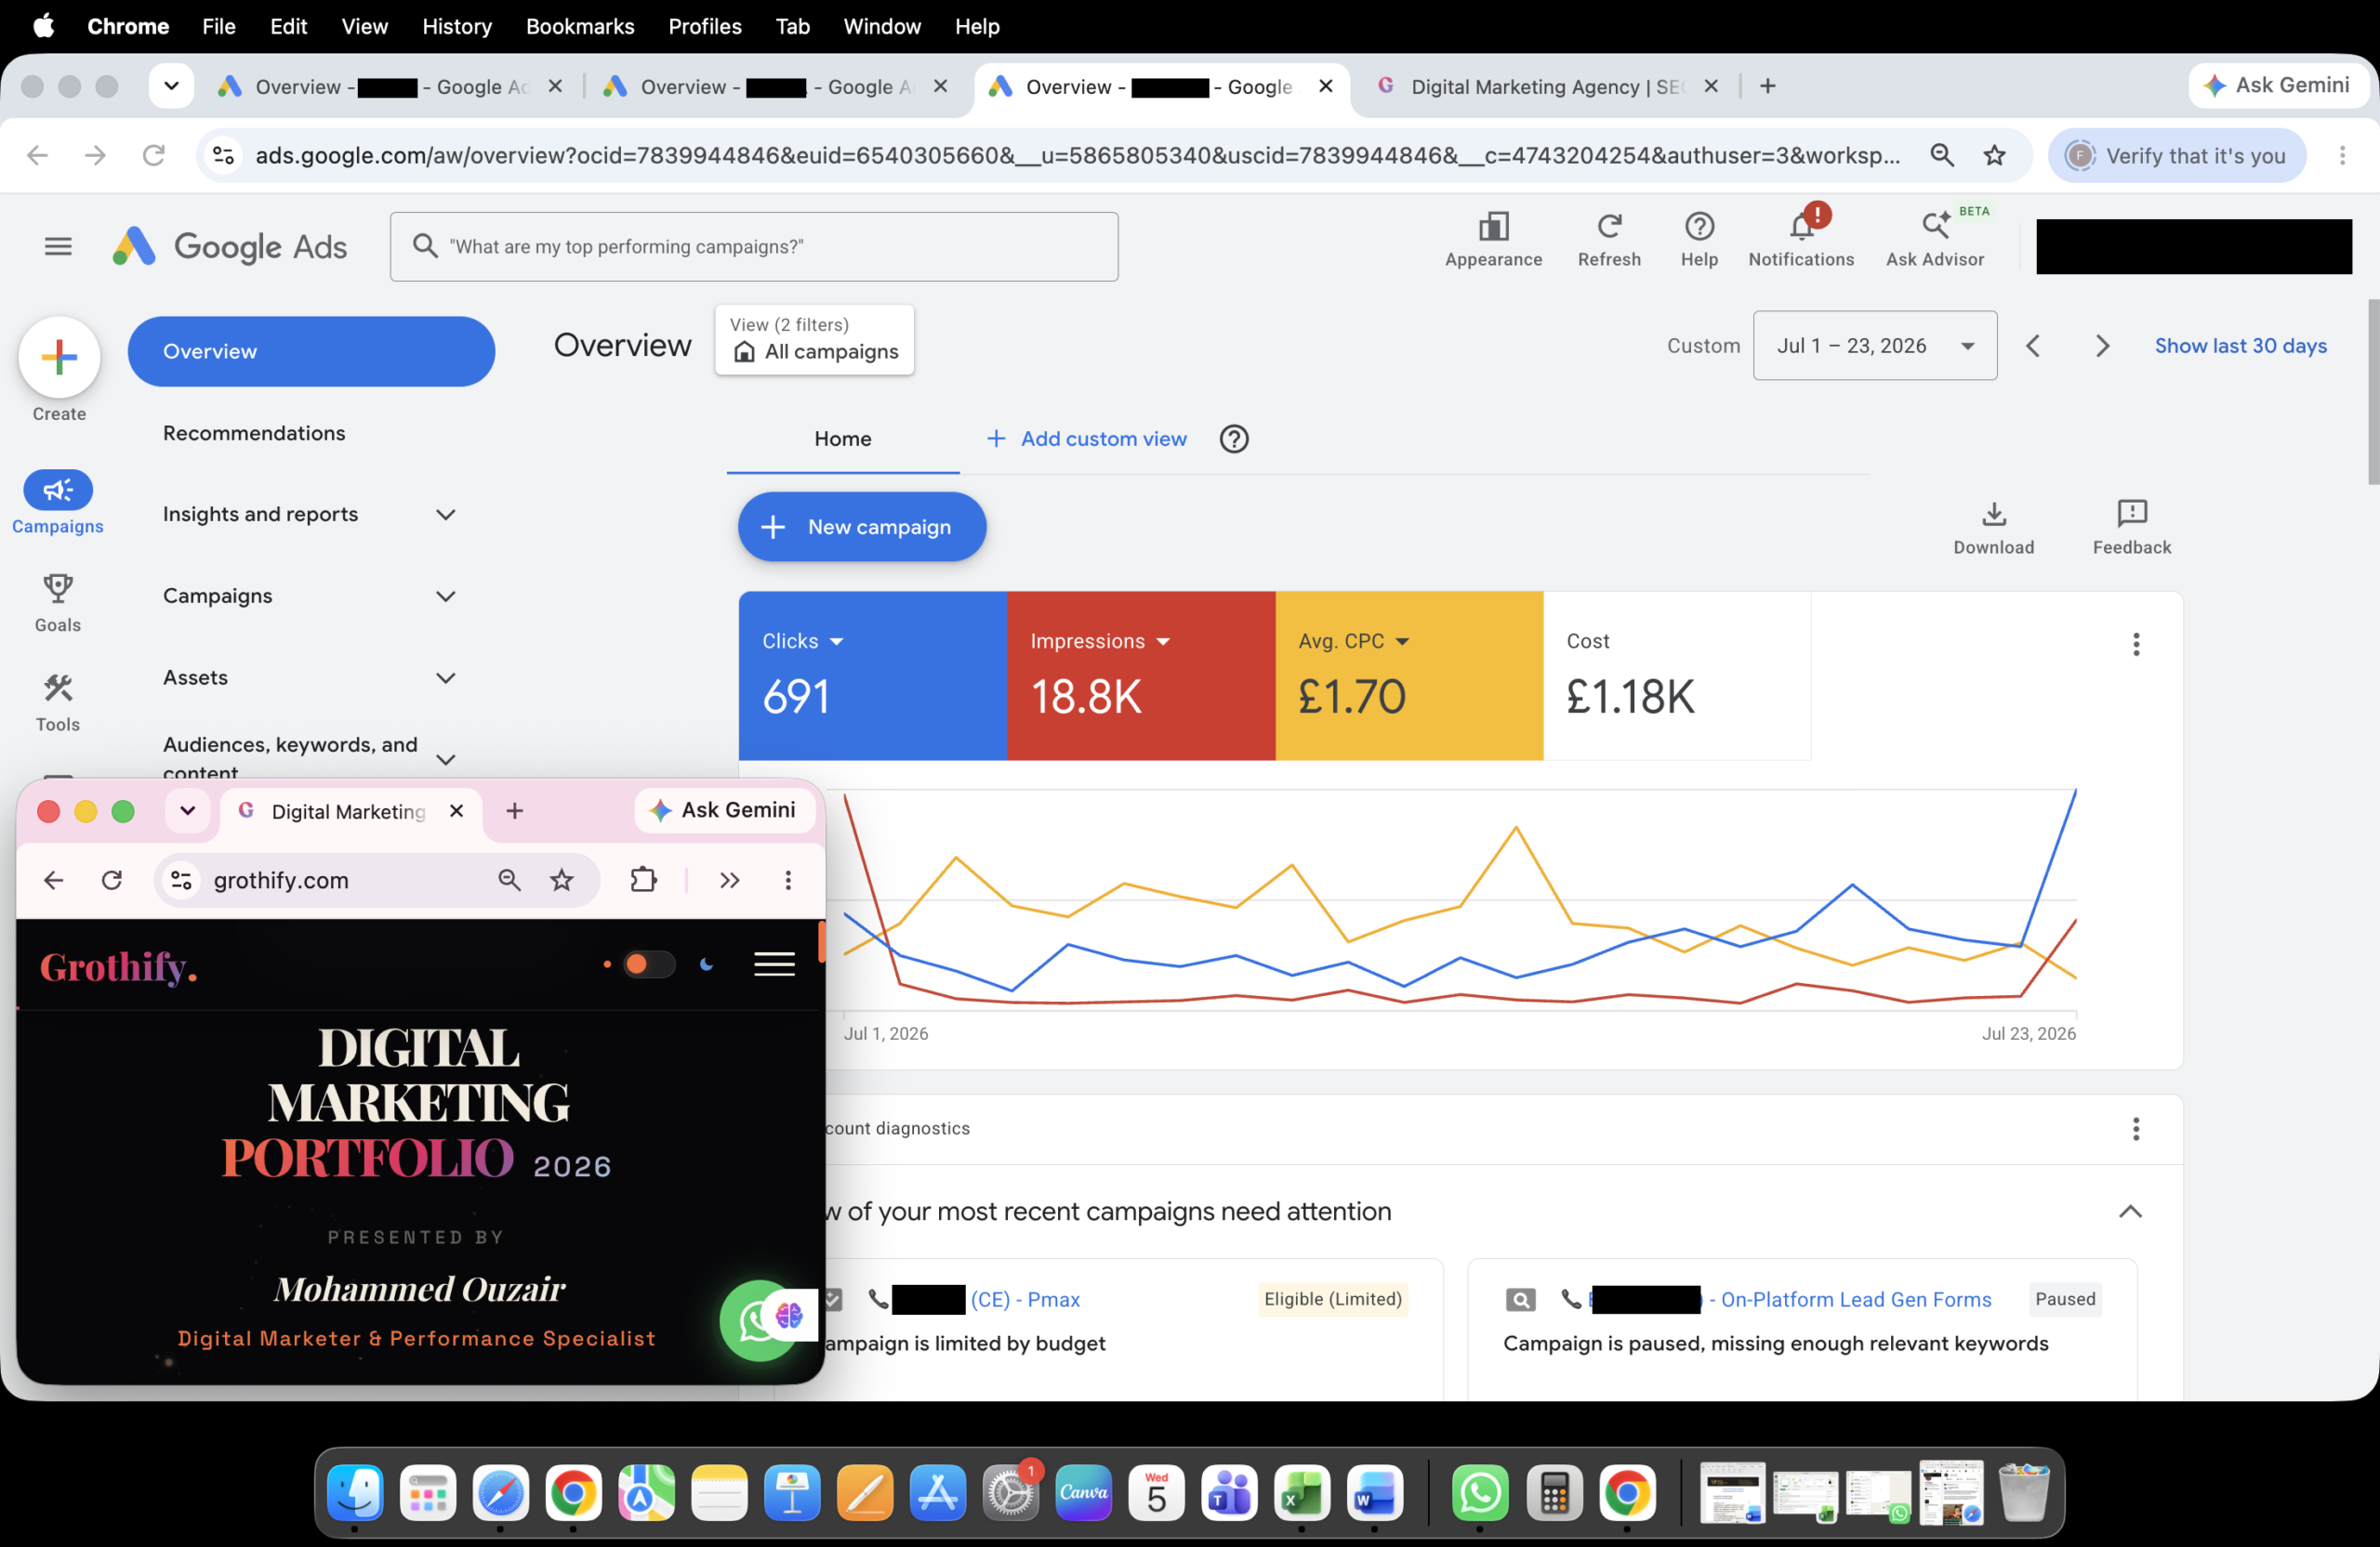
Task: Open Goals trophy icon in sidebar
Action: (58, 587)
